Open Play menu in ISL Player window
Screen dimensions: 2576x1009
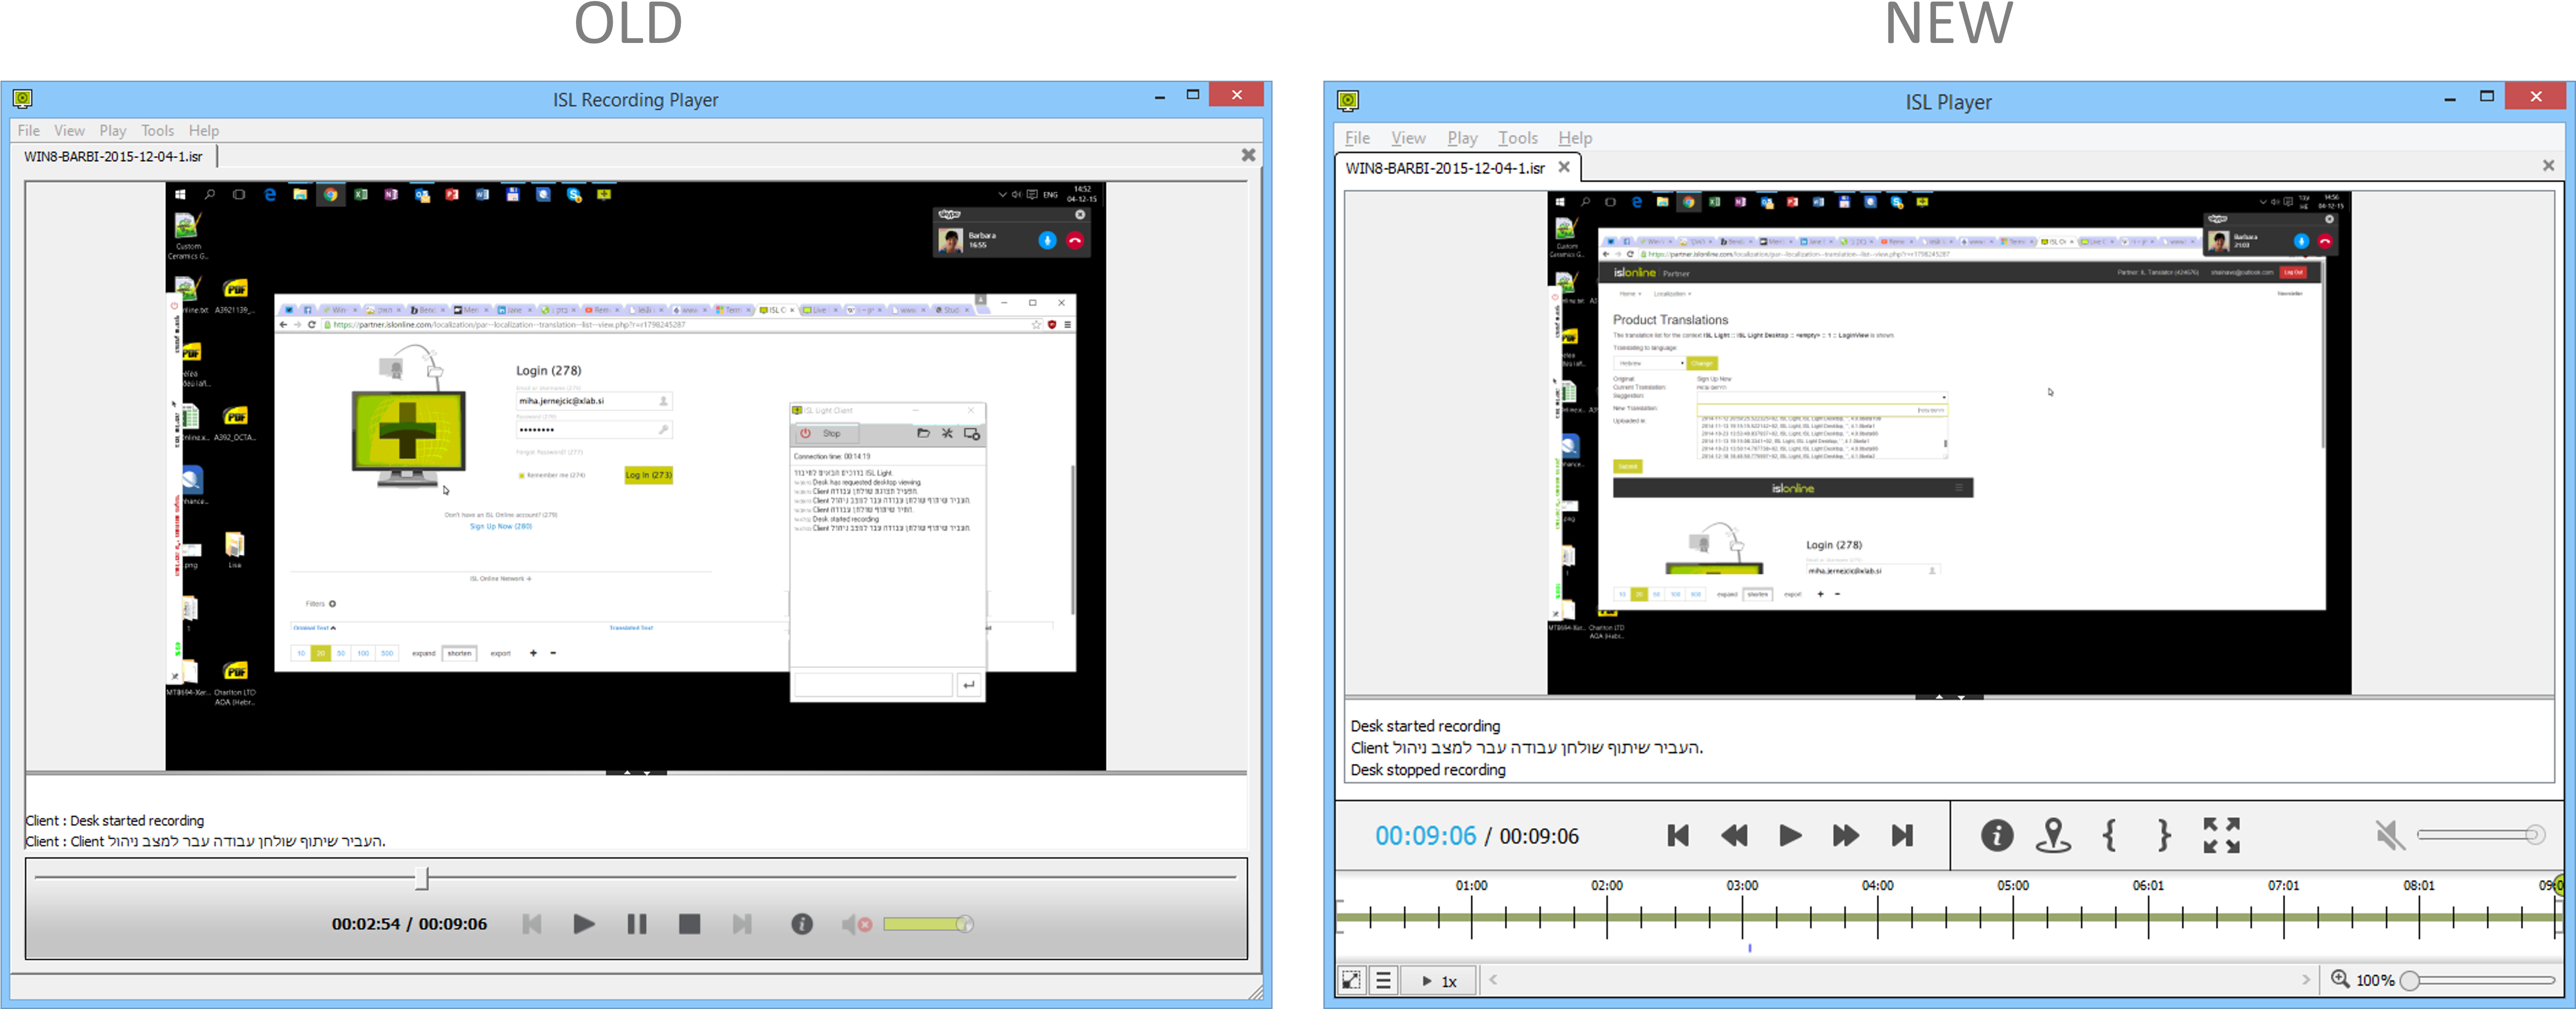click(1462, 138)
